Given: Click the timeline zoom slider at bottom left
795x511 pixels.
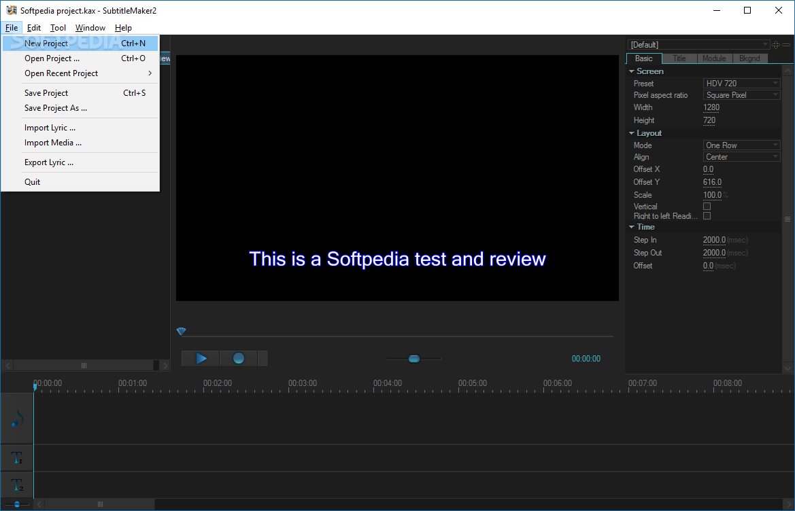Looking at the screenshot, I should click(17, 504).
